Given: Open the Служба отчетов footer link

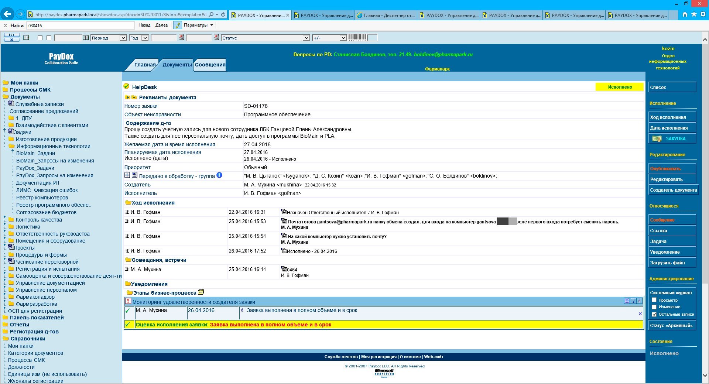Looking at the screenshot, I should pyautogui.click(x=341, y=357).
